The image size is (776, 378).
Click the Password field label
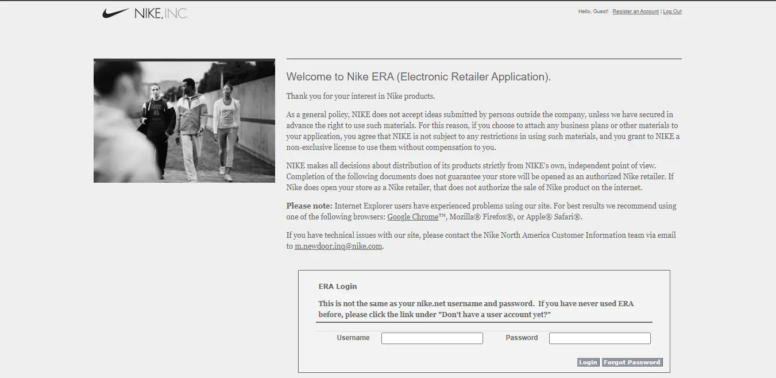(522, 338)
